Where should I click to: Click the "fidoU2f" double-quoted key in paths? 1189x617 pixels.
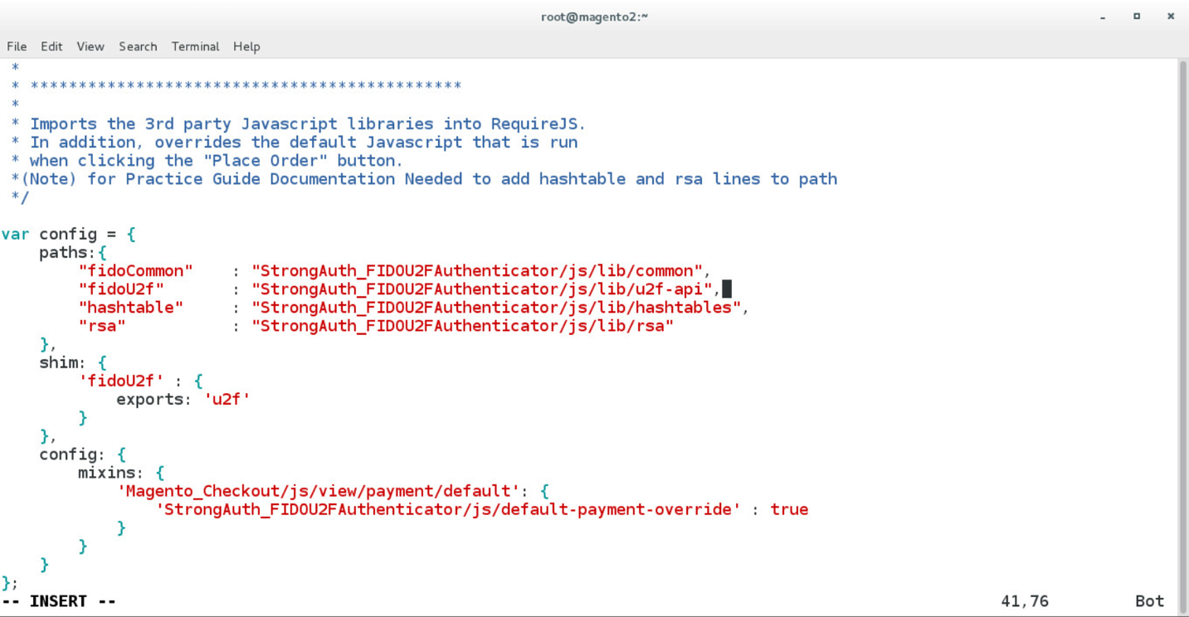point(121,289)
